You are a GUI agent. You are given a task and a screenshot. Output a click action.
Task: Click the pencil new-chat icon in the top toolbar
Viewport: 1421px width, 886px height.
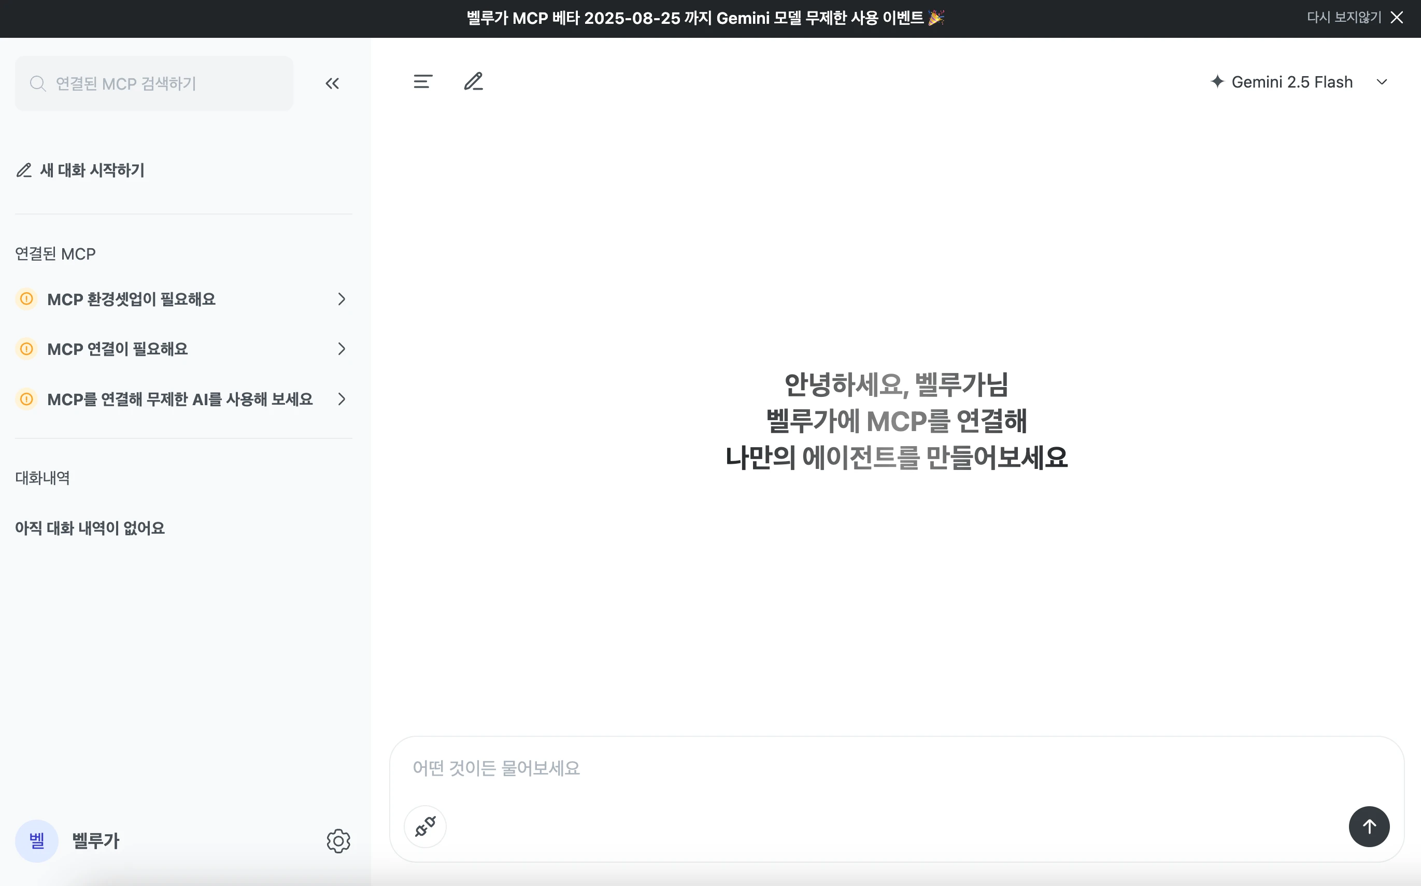click(474, 81)
